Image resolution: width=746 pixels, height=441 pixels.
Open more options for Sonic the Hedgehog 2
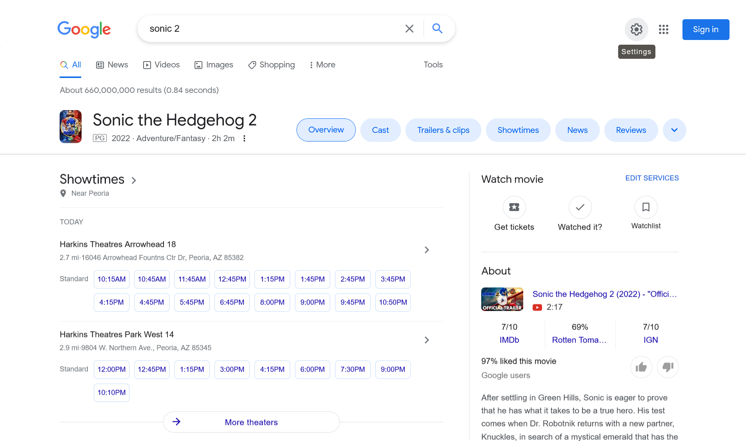pyautogui.click(x=244, y=138)
